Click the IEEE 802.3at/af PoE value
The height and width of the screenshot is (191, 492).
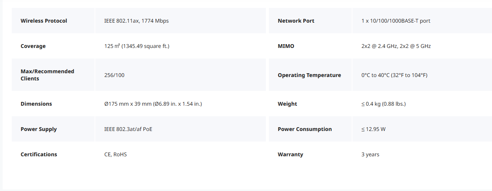(128, 129)
